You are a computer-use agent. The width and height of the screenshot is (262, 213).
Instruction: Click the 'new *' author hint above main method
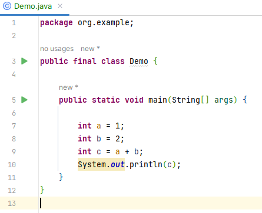[x=68, y=87]
